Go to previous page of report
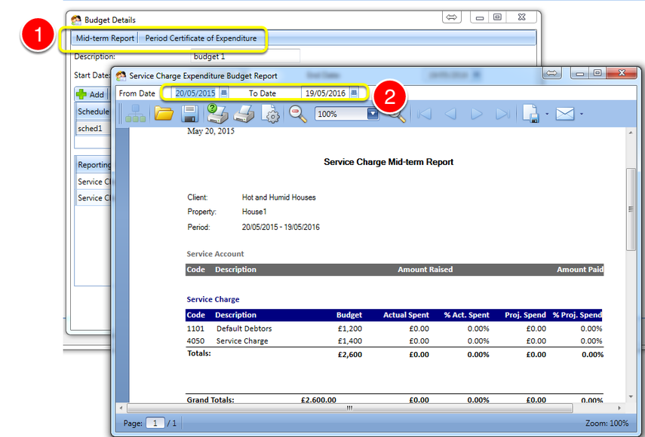Image resolution: width=645 pixels, height=437 pixels. (451, 114)
